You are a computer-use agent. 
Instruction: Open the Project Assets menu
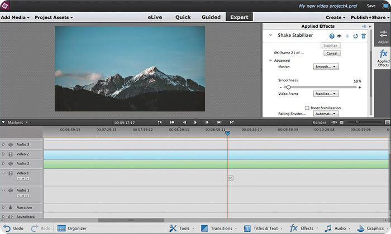54,17
